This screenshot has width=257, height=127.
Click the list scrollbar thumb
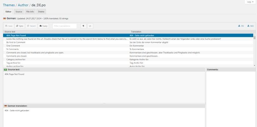pyautogui.click(x=254, y=38)
